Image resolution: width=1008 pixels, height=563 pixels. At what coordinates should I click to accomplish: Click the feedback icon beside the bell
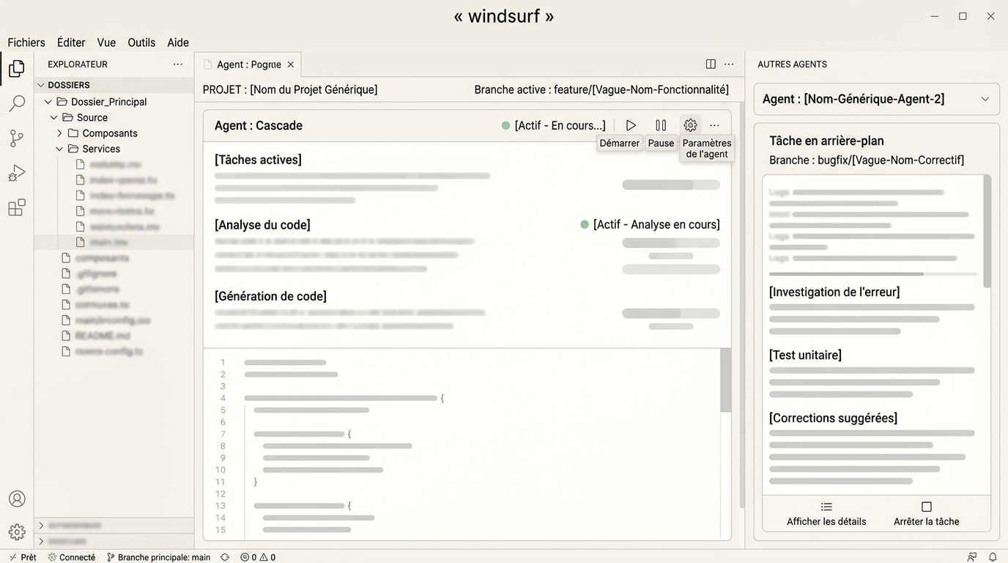tap(972, 557)
